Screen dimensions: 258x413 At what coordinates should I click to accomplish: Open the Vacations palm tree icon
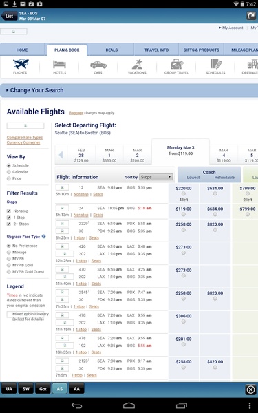137,64
